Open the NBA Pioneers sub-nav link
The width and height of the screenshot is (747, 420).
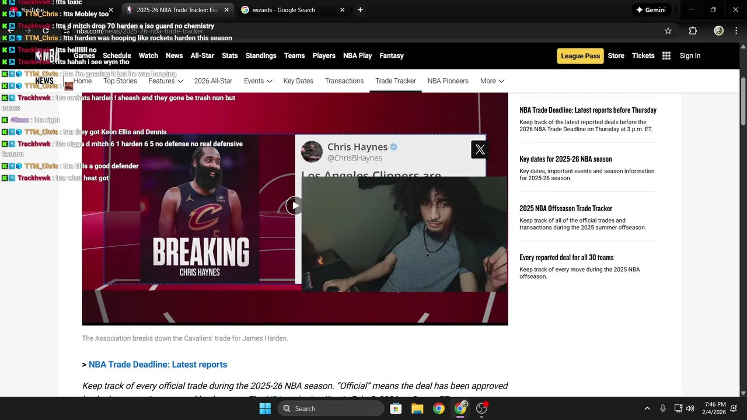[448, 81]
